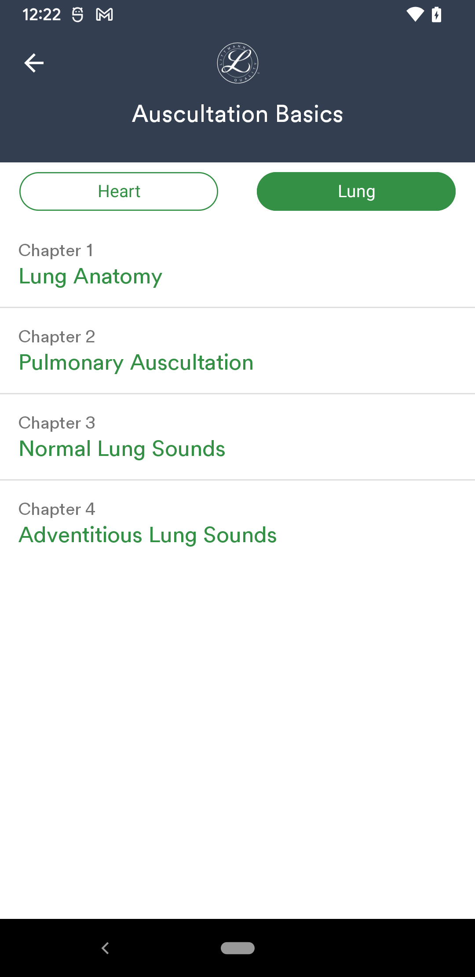
Task: Tap the home pill navigation handle
Action: 237,948
